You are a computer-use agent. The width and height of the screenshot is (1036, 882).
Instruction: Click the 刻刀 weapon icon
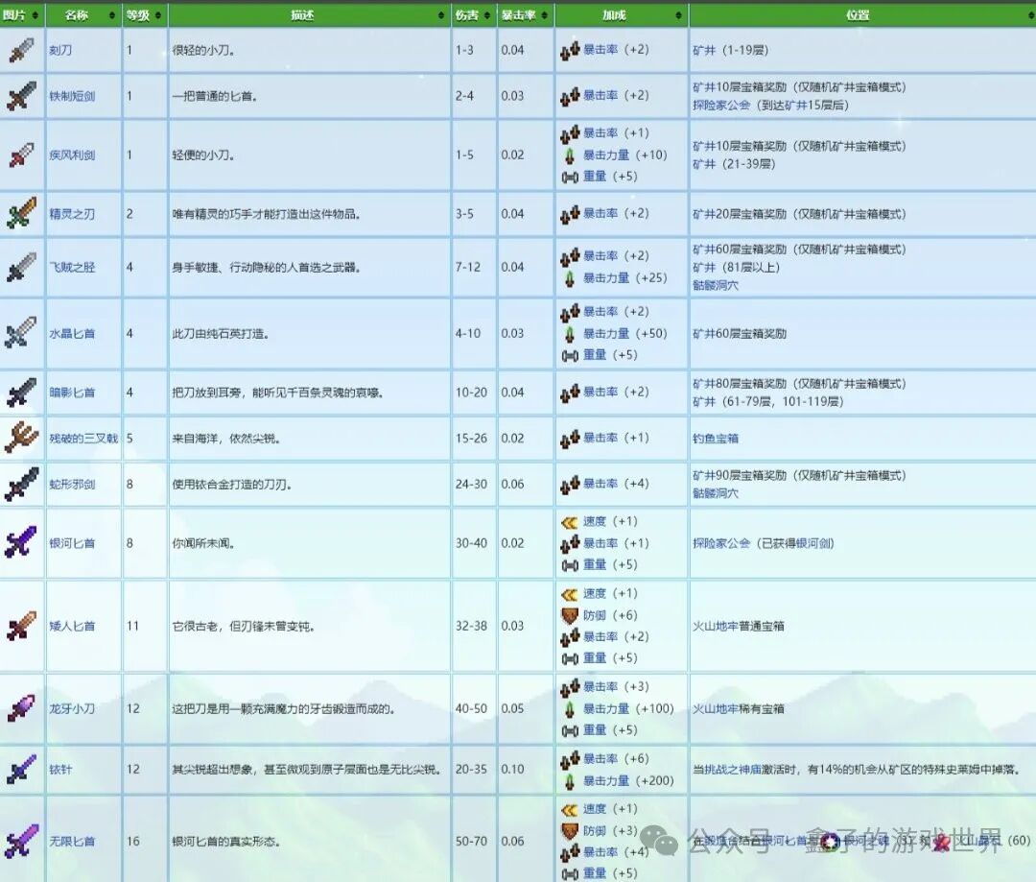(21, 51)
